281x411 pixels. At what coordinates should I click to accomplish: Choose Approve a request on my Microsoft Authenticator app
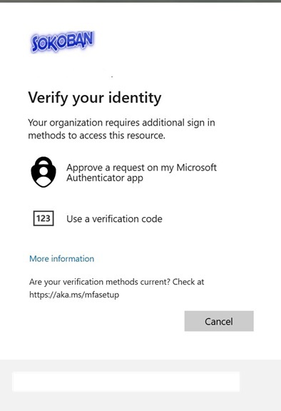pyautogui.click(x=141, y=173)
